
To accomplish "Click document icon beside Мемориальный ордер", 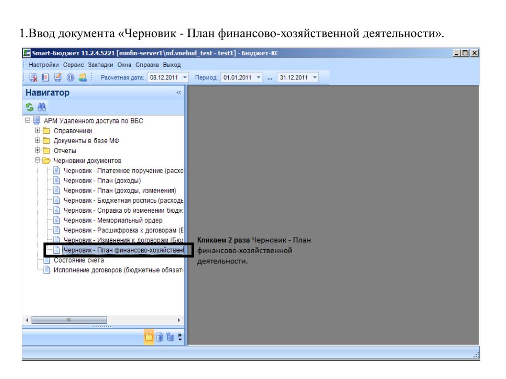I will coord(56,220).
